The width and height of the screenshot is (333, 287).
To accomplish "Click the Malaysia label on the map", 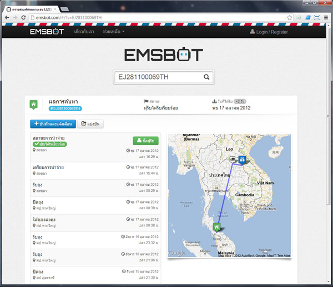I will [x=226, y=253].
